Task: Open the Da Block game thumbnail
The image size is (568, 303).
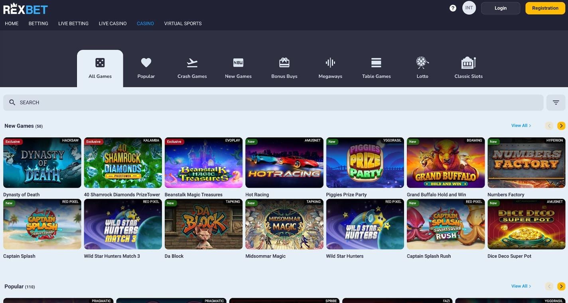Action: click(x=203, y=224)
